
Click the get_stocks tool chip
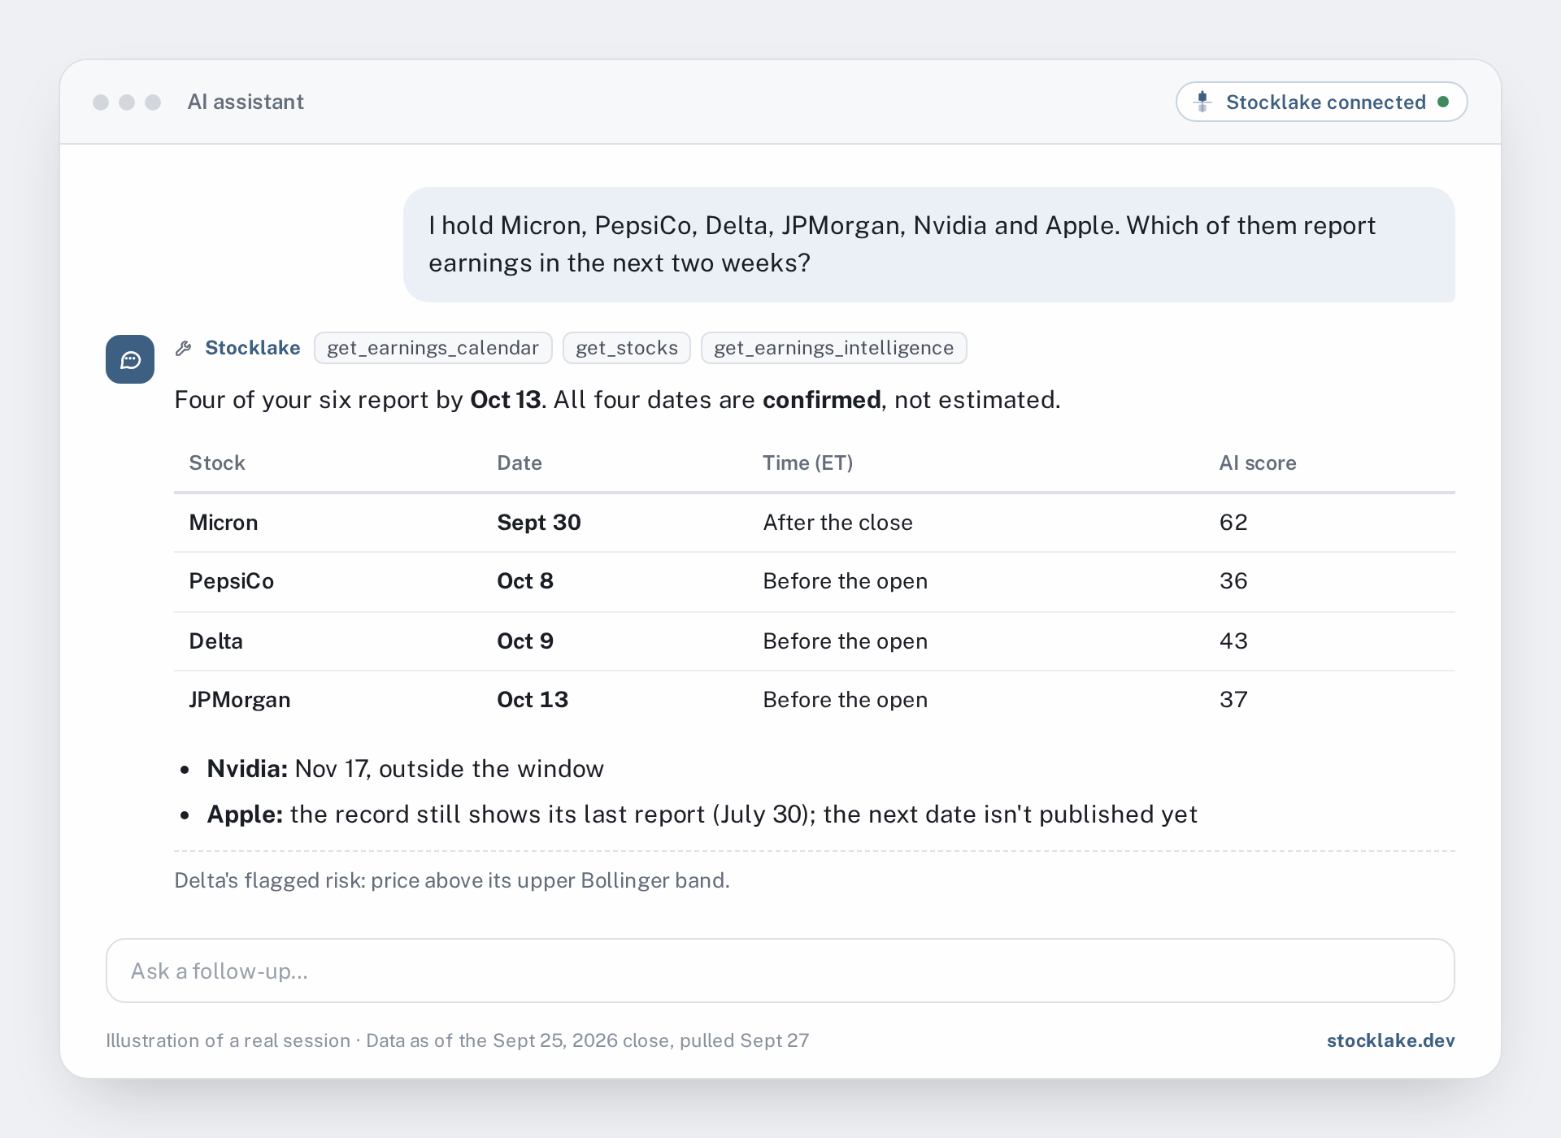coord(626,348)
